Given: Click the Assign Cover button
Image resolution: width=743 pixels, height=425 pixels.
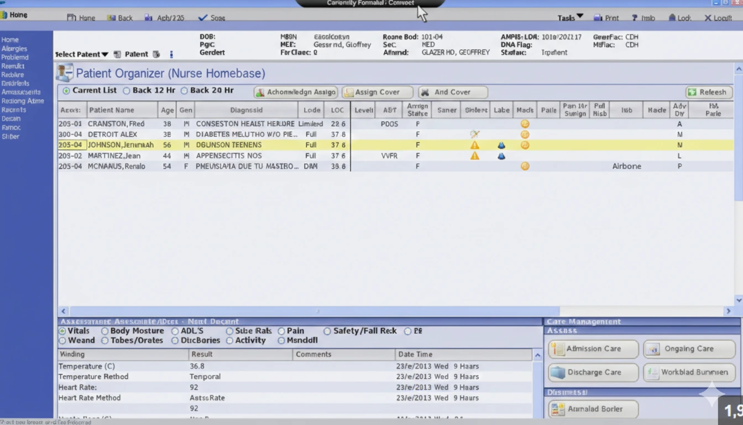Looking at the screenshot, I should (x=377, y=92).
